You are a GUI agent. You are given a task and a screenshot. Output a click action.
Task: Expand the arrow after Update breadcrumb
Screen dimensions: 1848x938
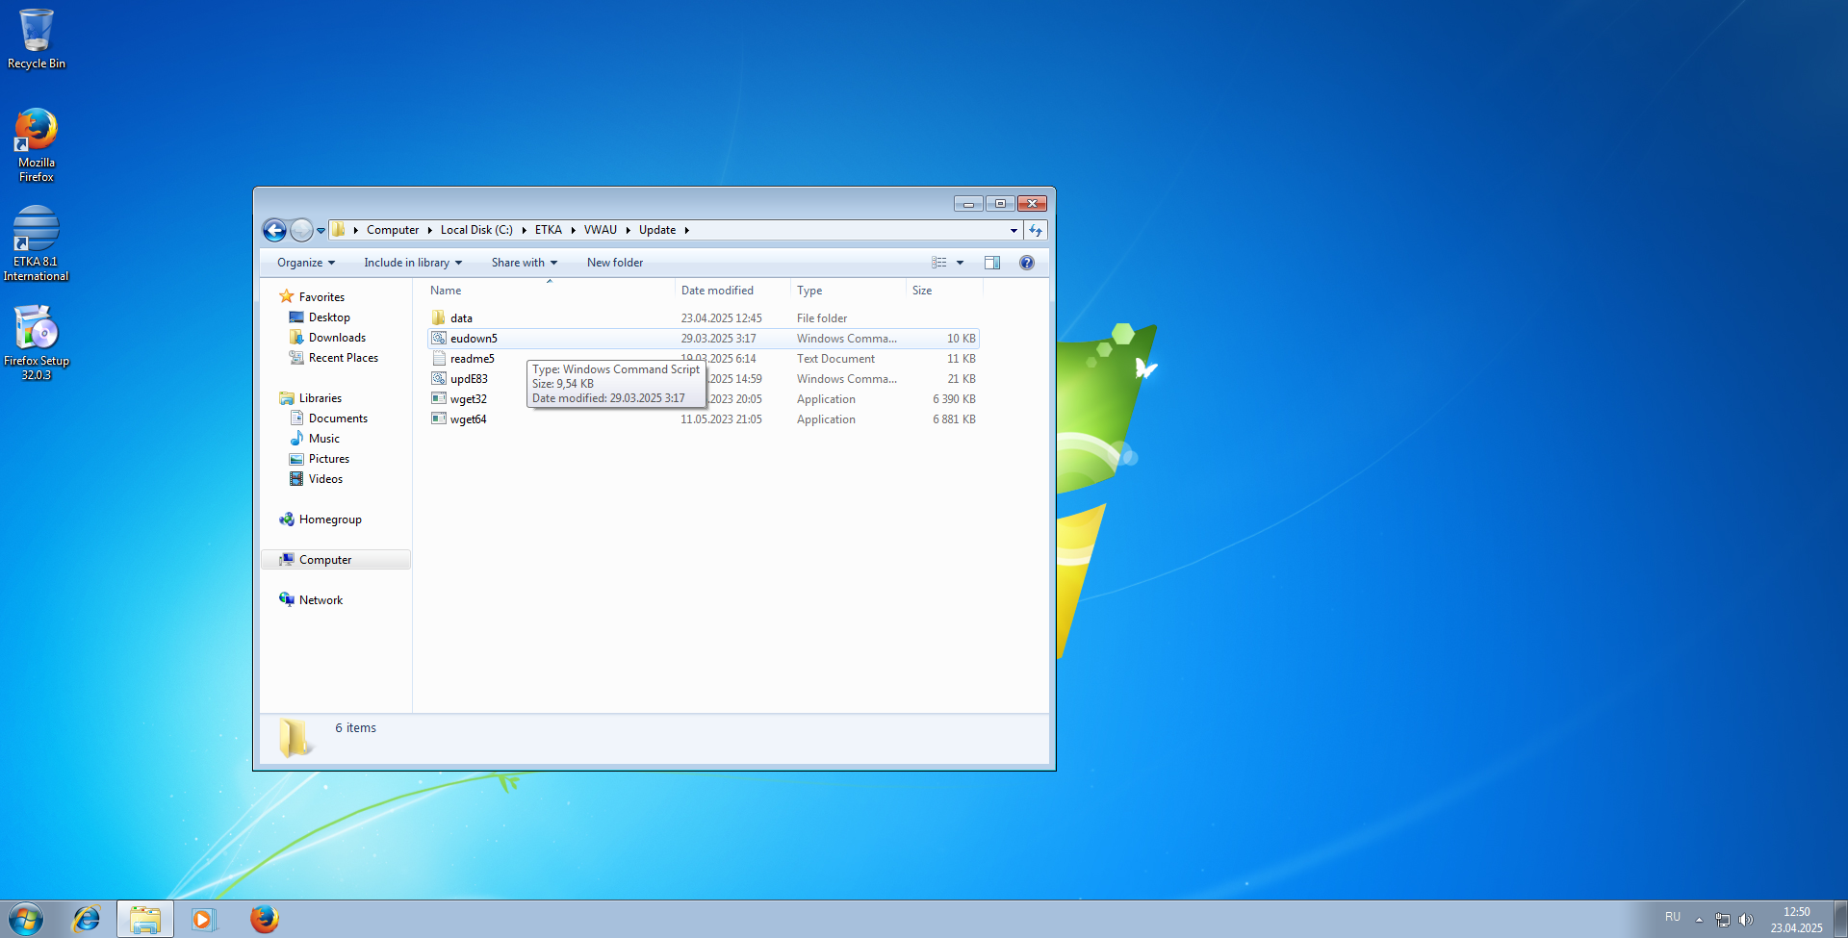pyautogui.click(x=687, y=230)
